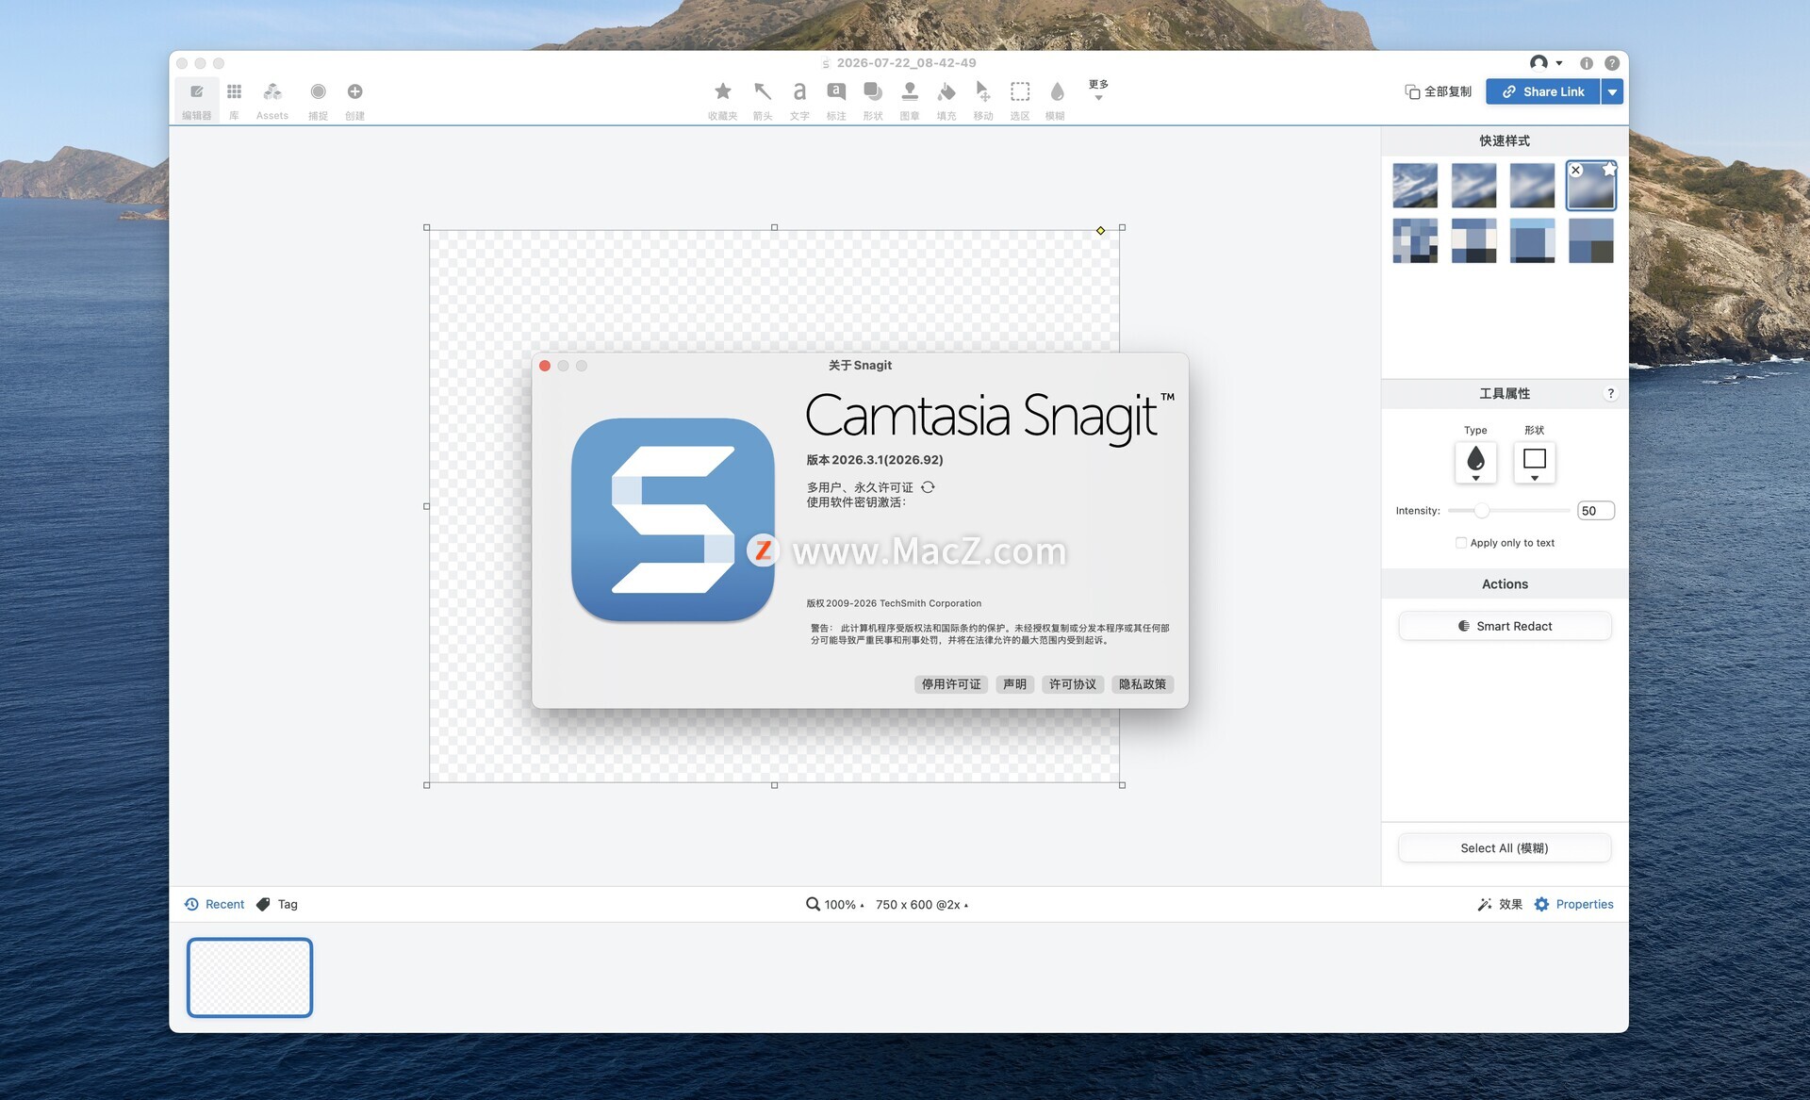Select the 收藏夹 favorites star tool
Image resolution: width=1810 pixels, height=1100 pixels.
point(722,100)
